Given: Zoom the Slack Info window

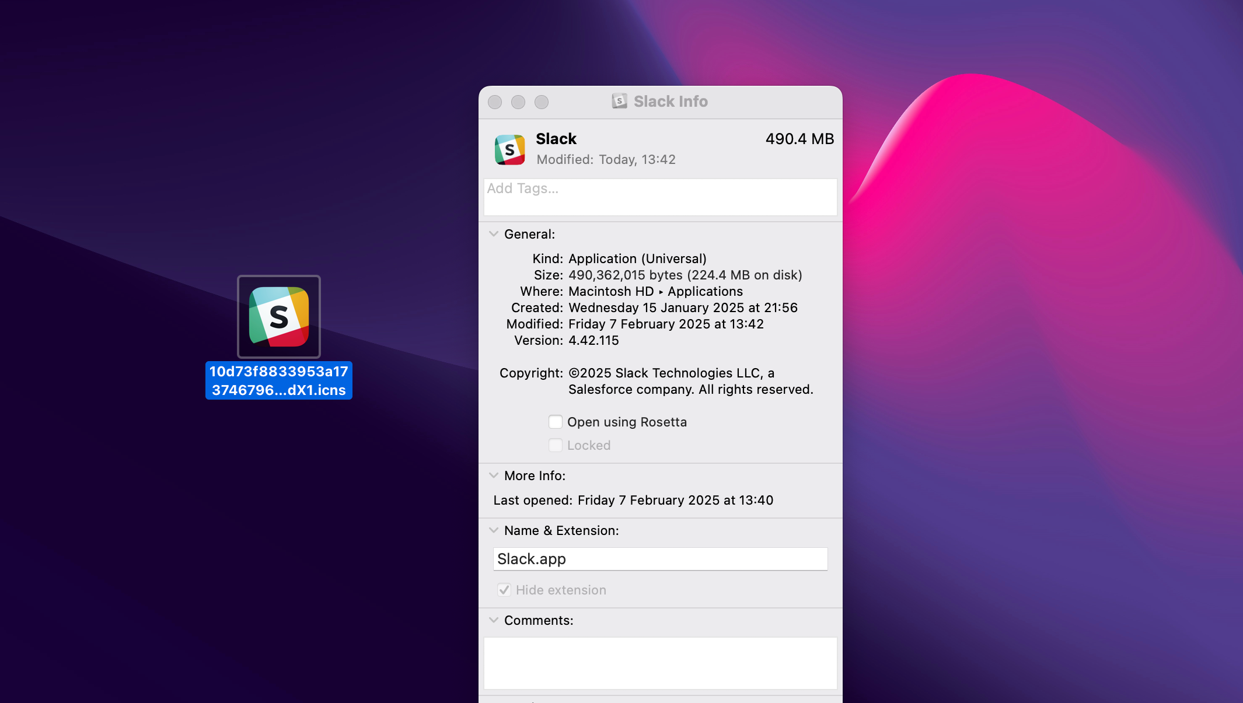Looking at the screenshot, I should pos(542,102).
